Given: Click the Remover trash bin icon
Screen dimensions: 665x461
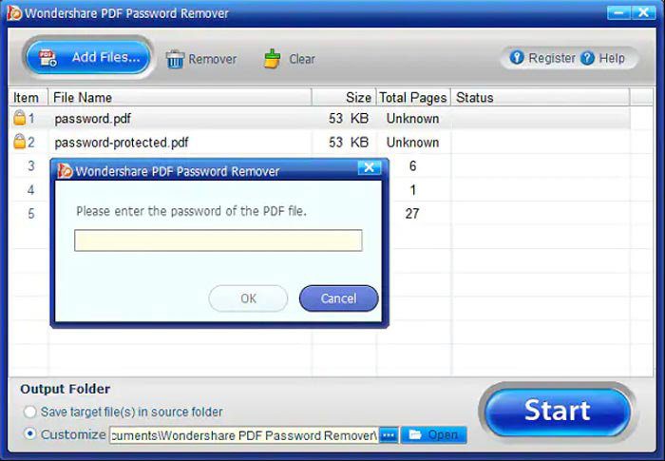Looking at the screenshot, I should coord(175,59).
